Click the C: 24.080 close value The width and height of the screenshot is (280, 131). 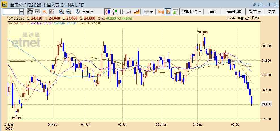[87, 18]
